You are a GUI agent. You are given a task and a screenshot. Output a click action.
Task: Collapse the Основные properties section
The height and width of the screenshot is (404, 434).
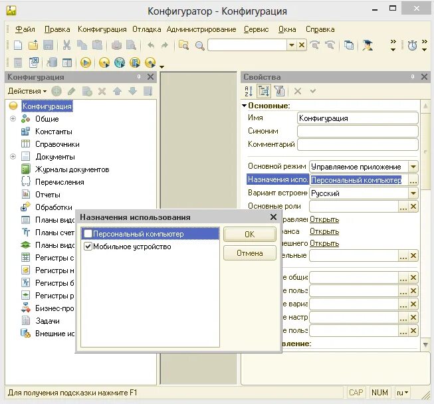[244, 106]
